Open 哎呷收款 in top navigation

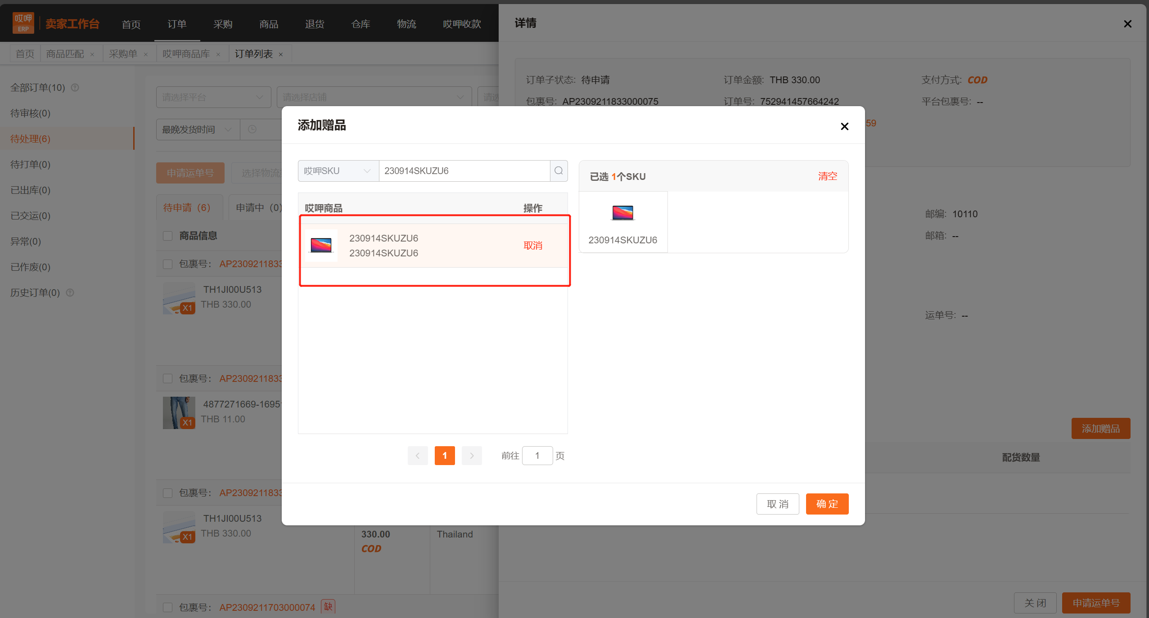462,24
